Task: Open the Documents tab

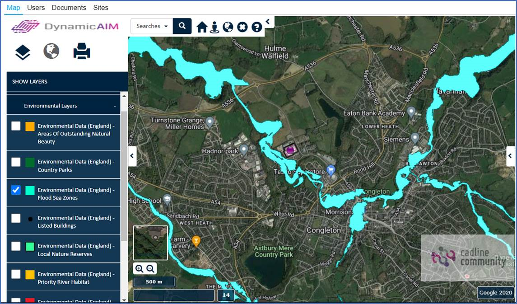Action: [69, 8]
